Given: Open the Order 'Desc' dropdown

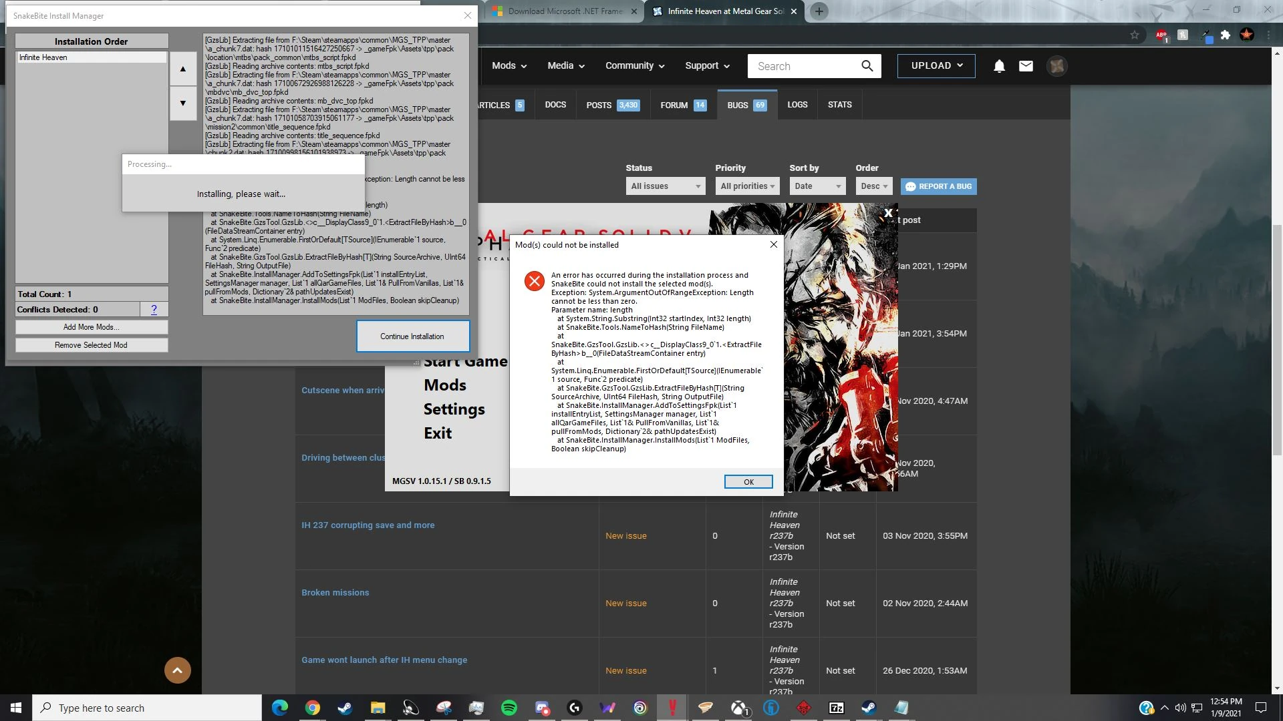Looking at the screenshot, I should click(873, 186).
